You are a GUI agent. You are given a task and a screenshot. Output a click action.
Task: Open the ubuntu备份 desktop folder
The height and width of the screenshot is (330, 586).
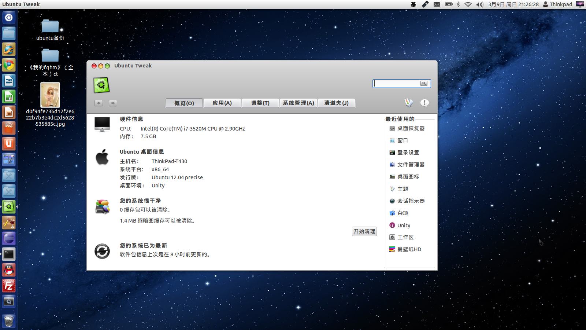click(50, 30)
